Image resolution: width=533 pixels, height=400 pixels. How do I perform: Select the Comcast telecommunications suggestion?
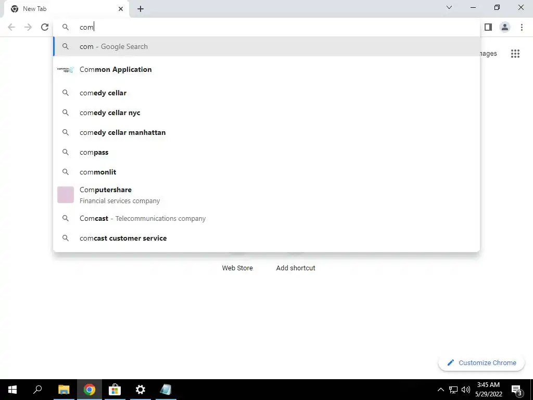coord(266,218)
